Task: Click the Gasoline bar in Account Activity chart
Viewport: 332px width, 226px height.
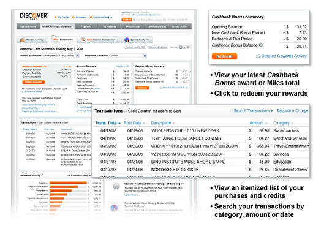Action: tap(68, 183)
